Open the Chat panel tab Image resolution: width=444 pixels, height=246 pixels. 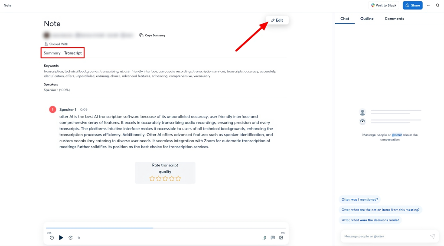(x=345, y=19)
